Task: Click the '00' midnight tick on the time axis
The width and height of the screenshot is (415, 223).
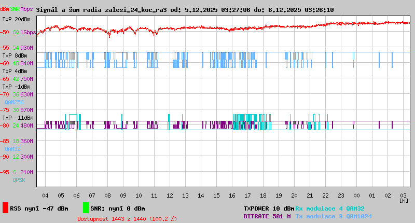Action: (x=357, y=196)
